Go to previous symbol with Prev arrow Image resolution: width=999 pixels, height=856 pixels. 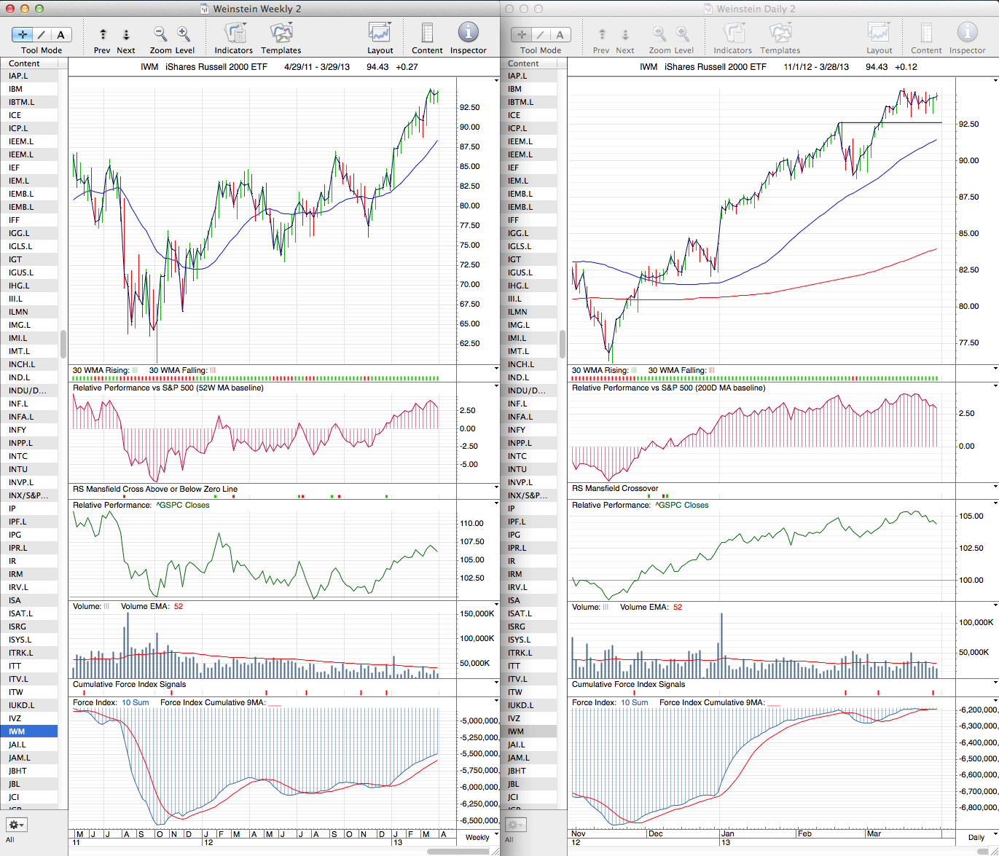click(x=103, y=34)
